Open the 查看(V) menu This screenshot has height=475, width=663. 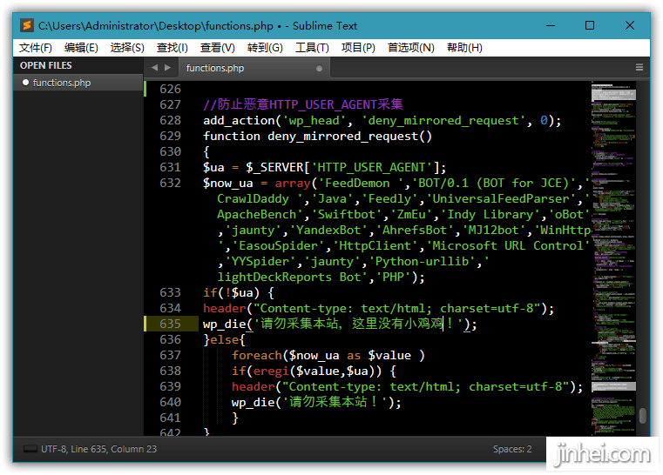coord(217,48)
